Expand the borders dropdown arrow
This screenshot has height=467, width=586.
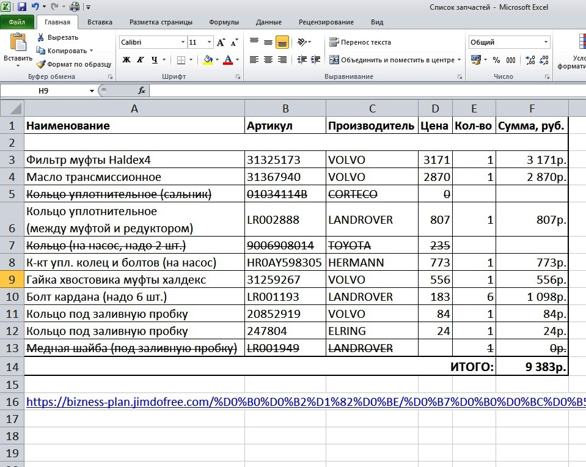(x=191, y=60)
